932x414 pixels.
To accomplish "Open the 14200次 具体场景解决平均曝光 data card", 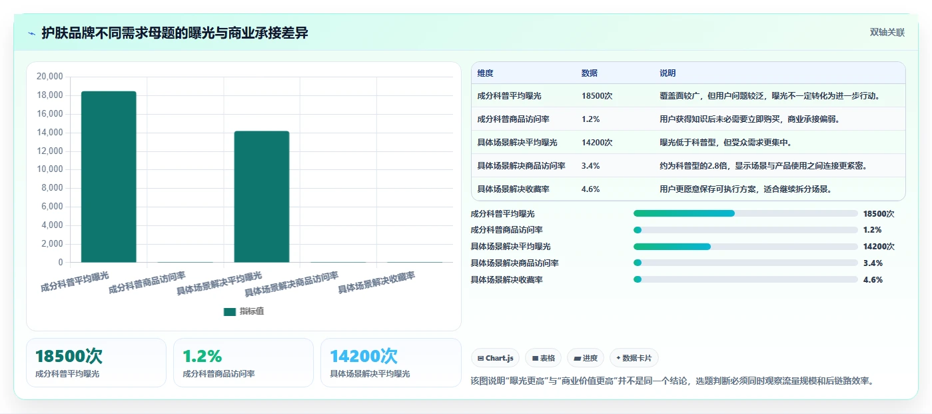I will (390, 363).
